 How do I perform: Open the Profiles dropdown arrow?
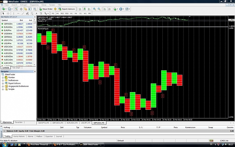pos(12,9)
